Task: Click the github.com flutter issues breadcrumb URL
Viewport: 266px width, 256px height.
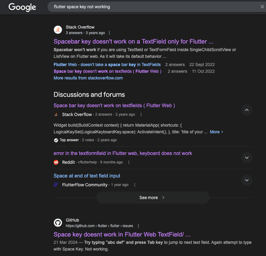Action: [99, 226]
